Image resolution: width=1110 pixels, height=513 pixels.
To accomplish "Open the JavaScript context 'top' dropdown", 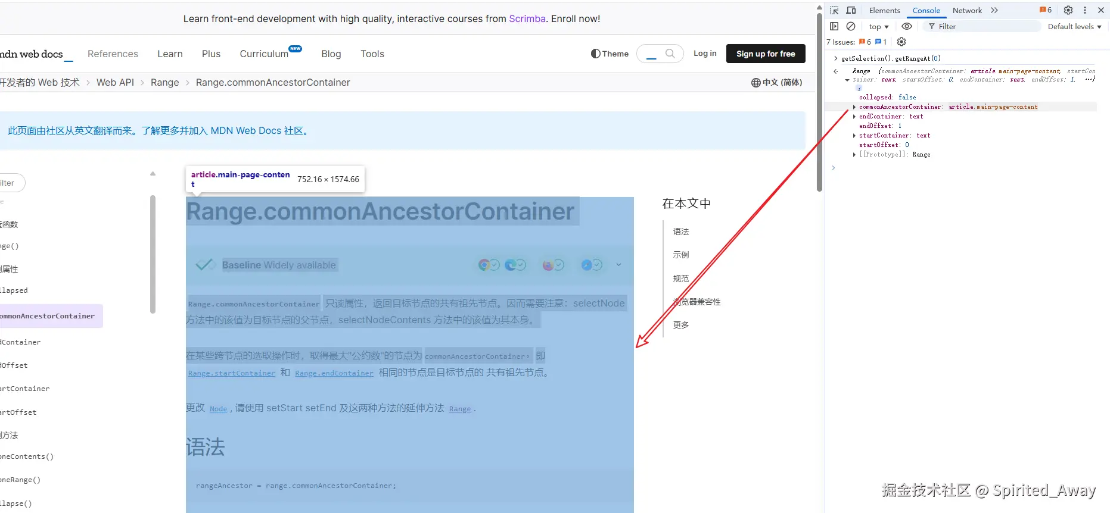I will click(879, 26).
